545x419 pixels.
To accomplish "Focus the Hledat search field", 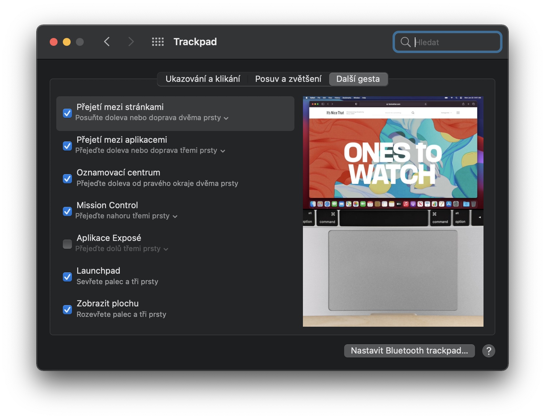I will [x=447, y=42].
